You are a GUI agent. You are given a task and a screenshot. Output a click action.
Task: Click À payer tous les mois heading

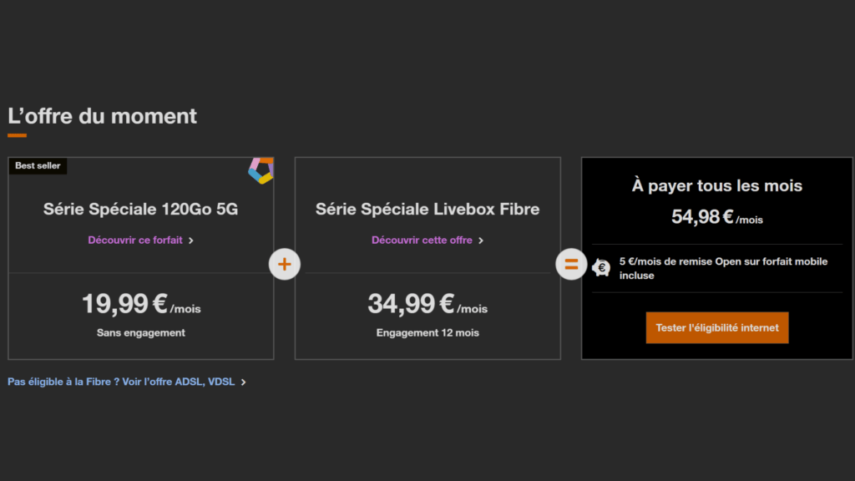(x=717, y=185)
